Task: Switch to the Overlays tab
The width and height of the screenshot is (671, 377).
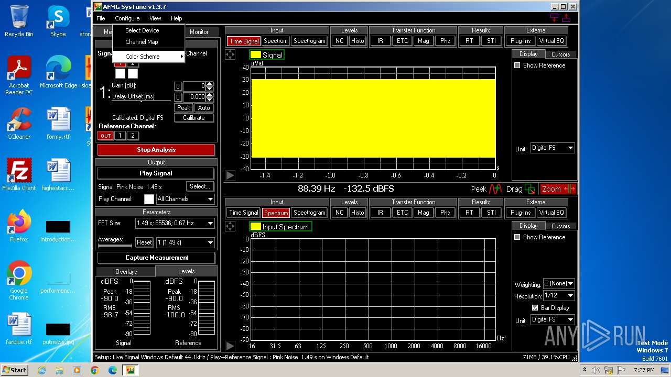Action: (x=126, y=272)
